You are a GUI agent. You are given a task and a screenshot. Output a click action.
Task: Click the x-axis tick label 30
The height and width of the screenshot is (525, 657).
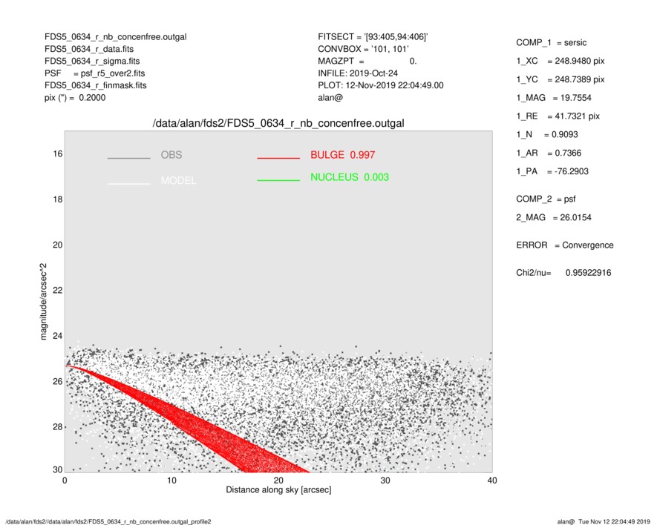pos(385,481)
